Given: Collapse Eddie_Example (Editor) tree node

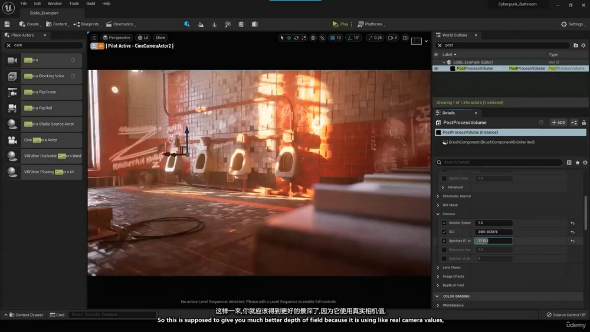Looking at the screenshot, I should pyautogui.click(x=444, y=63).
